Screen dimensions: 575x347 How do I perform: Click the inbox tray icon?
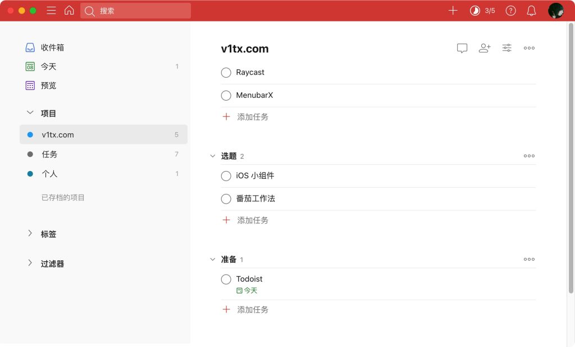[x=30, y=47]
